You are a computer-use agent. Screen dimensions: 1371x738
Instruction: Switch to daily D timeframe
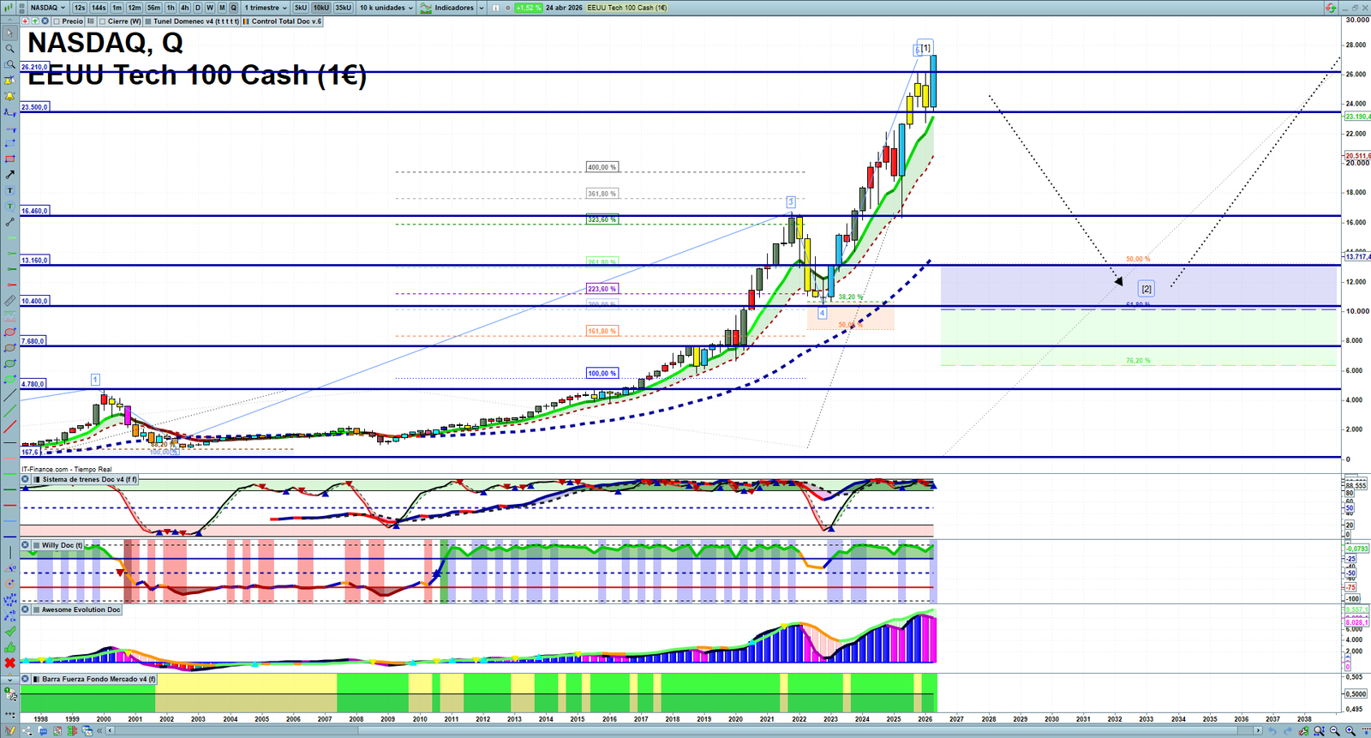click(x=198, y=8)
